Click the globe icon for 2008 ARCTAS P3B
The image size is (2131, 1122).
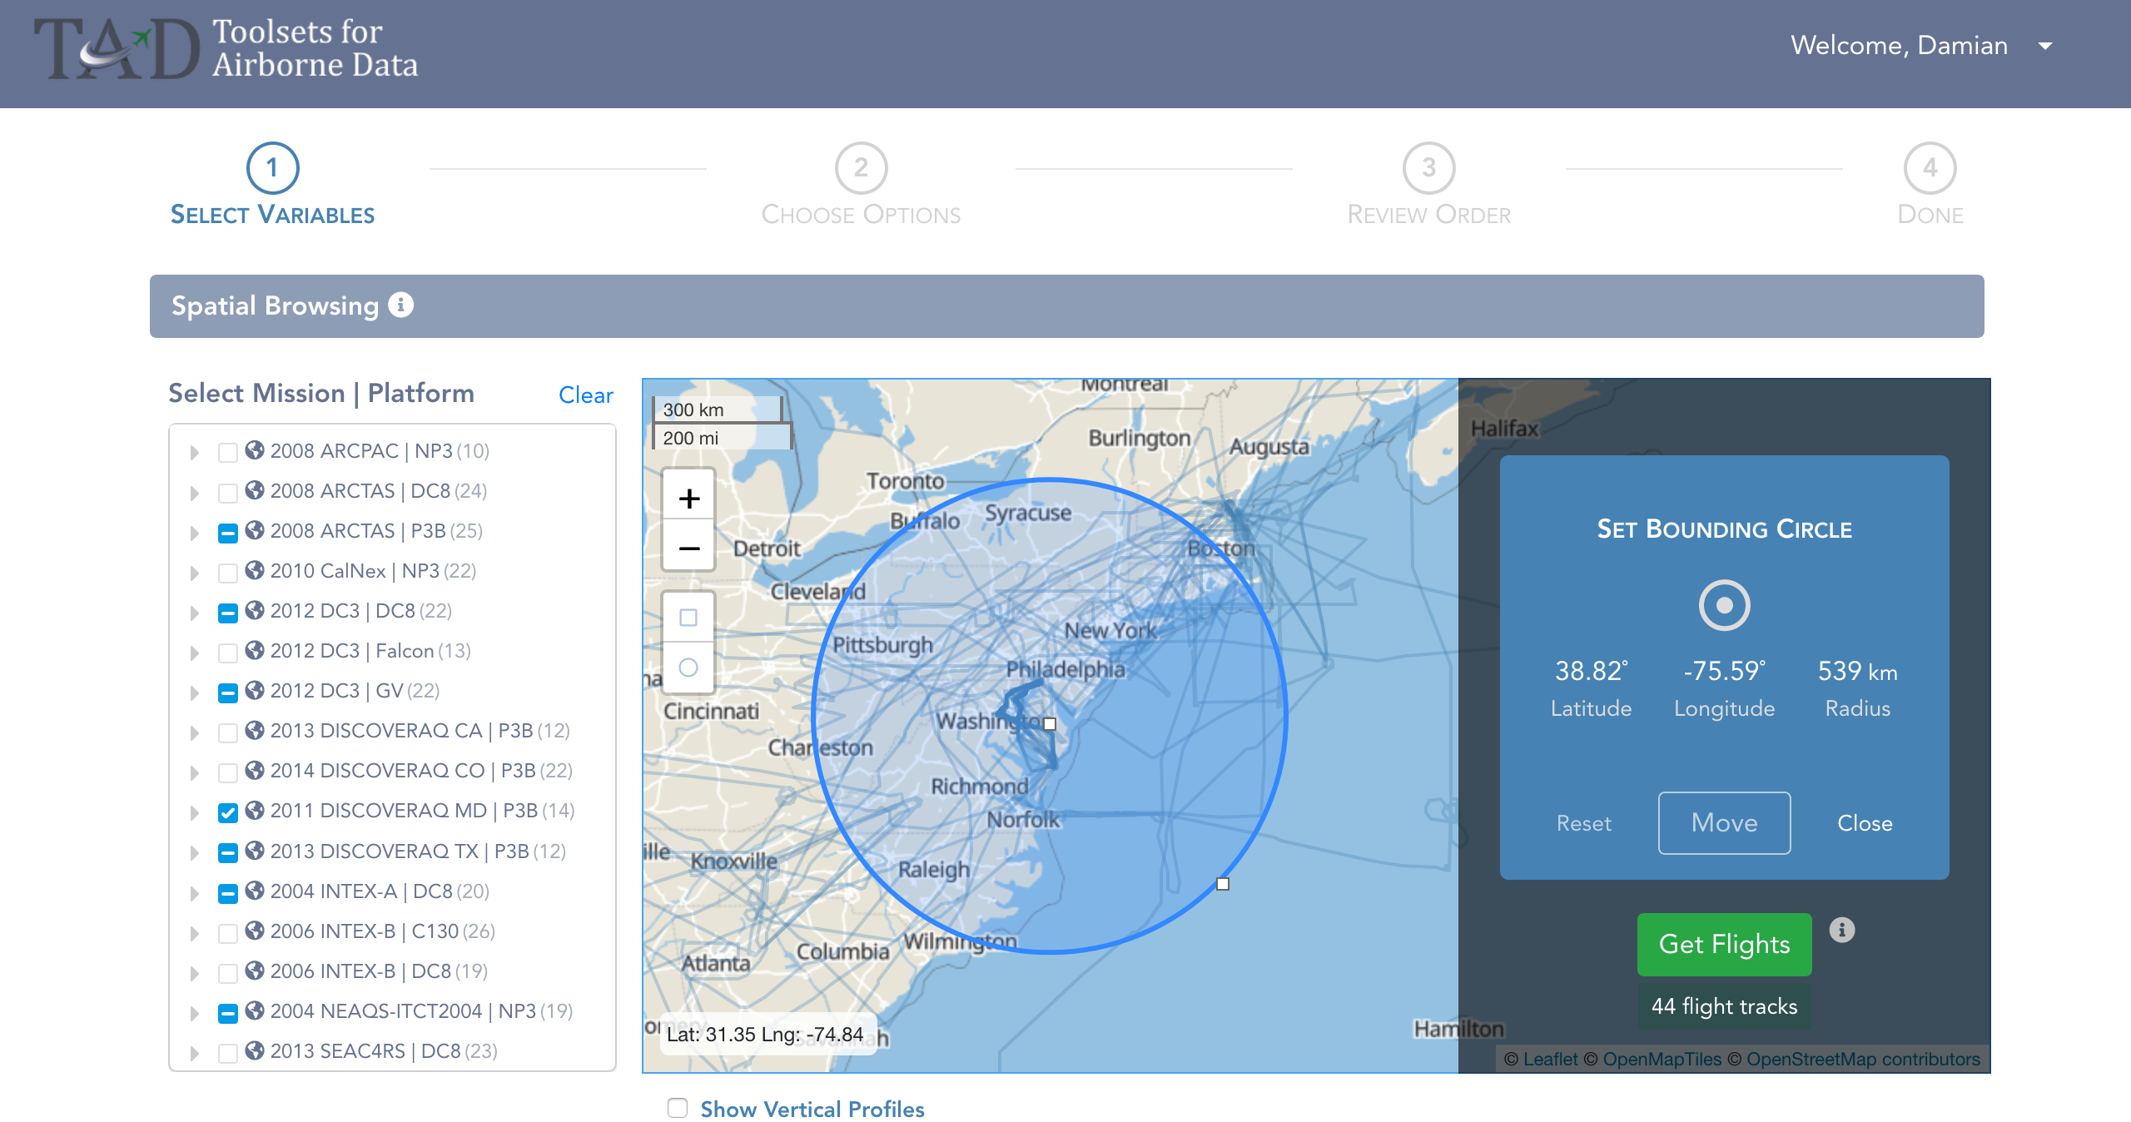click(256, 530)
